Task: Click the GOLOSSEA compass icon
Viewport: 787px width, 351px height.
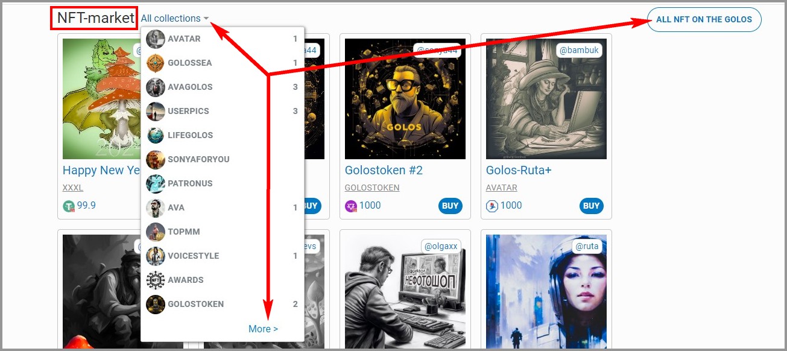Action: [x=156, y=63]
